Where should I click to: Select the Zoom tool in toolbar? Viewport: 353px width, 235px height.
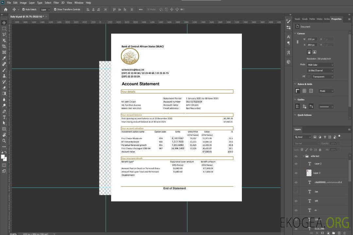(4, 141)
